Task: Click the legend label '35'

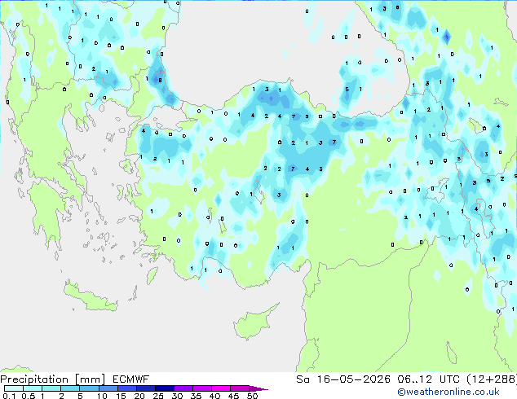Action: coord(196,396)
